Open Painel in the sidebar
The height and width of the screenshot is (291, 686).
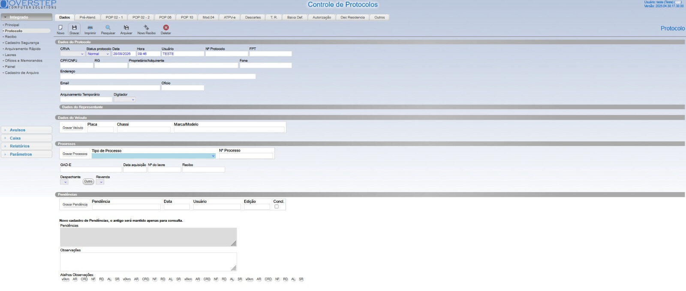pyautogui.click(x=10, y=67)
